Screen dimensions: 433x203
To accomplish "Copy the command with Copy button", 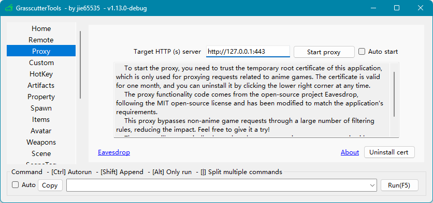I will [50, 185].
